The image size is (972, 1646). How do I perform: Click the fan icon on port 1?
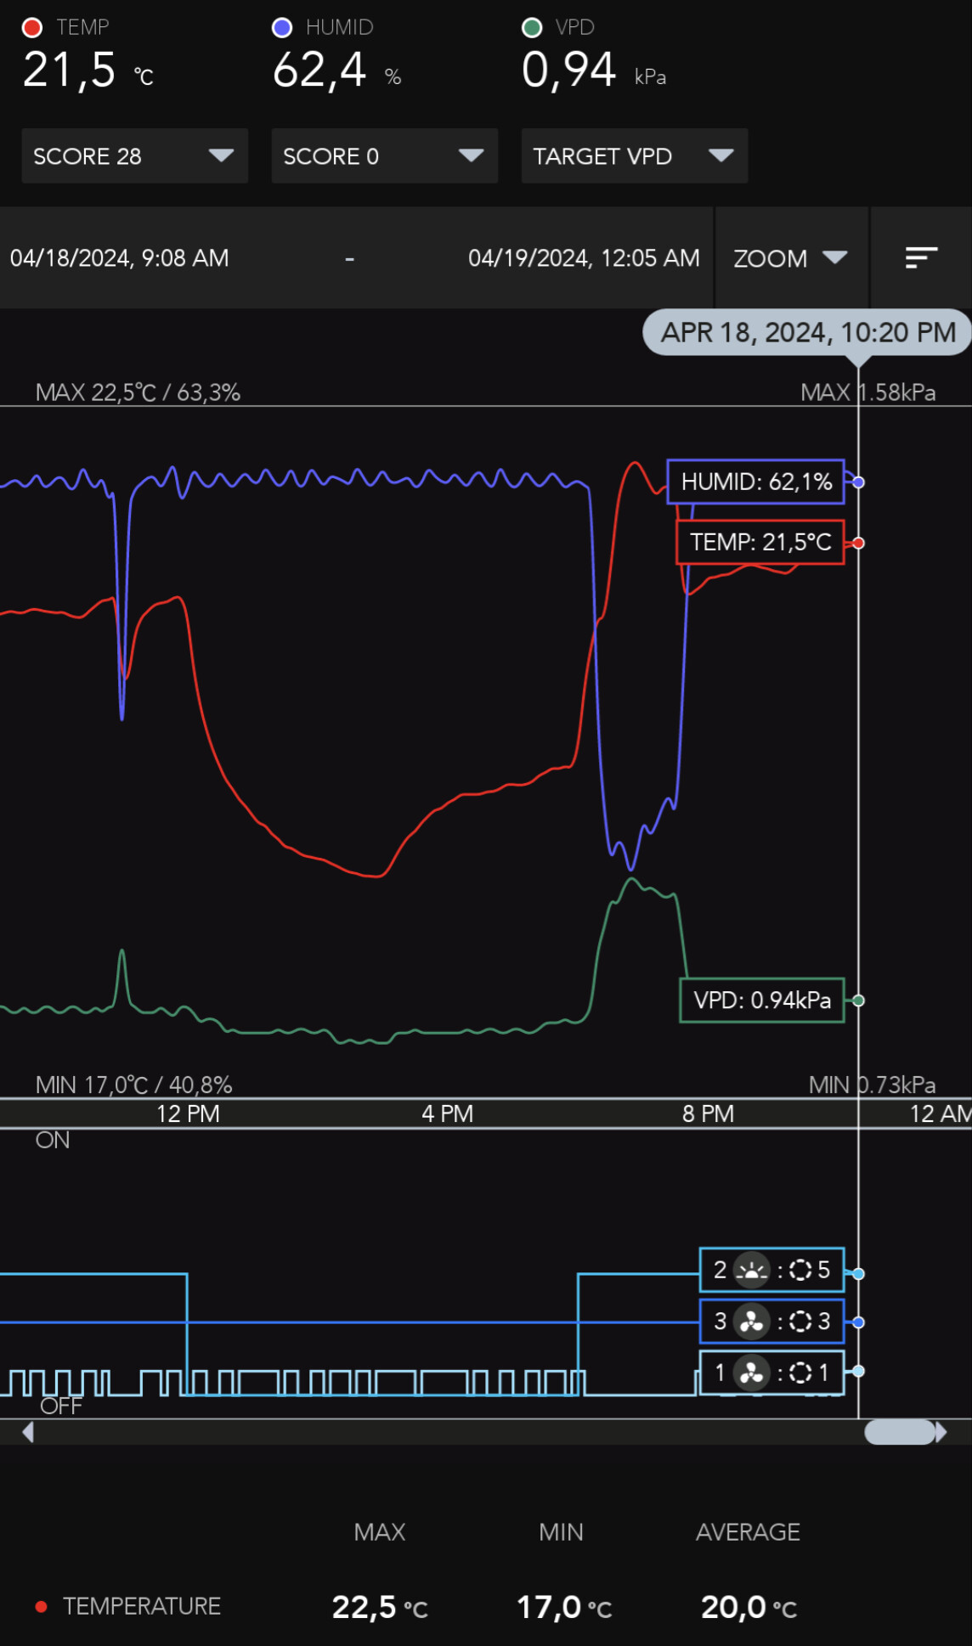pyautogui.click(x=751, y=1373)
